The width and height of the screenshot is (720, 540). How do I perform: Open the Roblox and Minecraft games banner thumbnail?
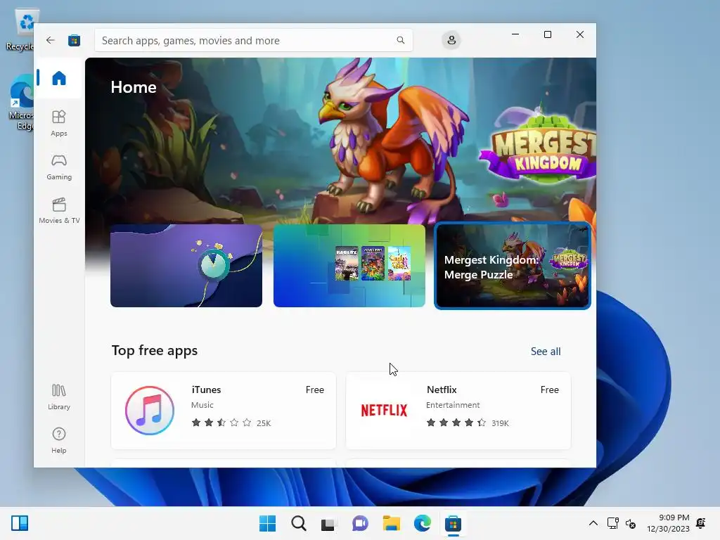pos(349,266)
